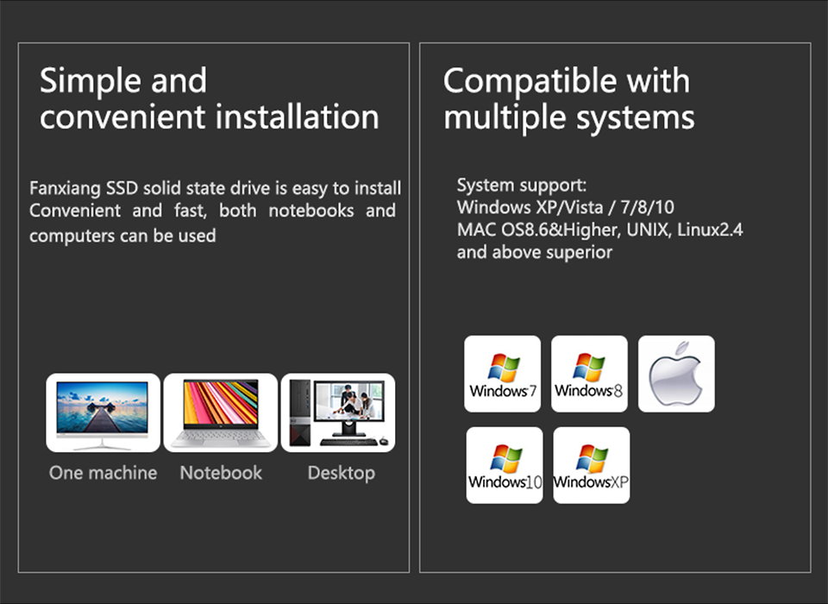The image size is (828, 604).
Task: Click the Windows 10 logo tile
Action: pyautogui.click(x=505, y=465)
